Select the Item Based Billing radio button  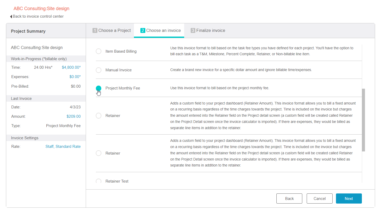pyautogui.click(x=98, y=51)
